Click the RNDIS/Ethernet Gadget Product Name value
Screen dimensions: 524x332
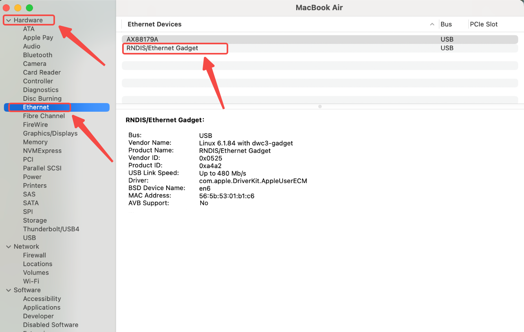[235, 151]
